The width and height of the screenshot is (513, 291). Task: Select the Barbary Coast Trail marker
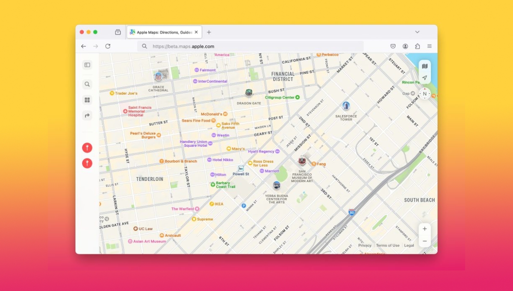point(213,185)
